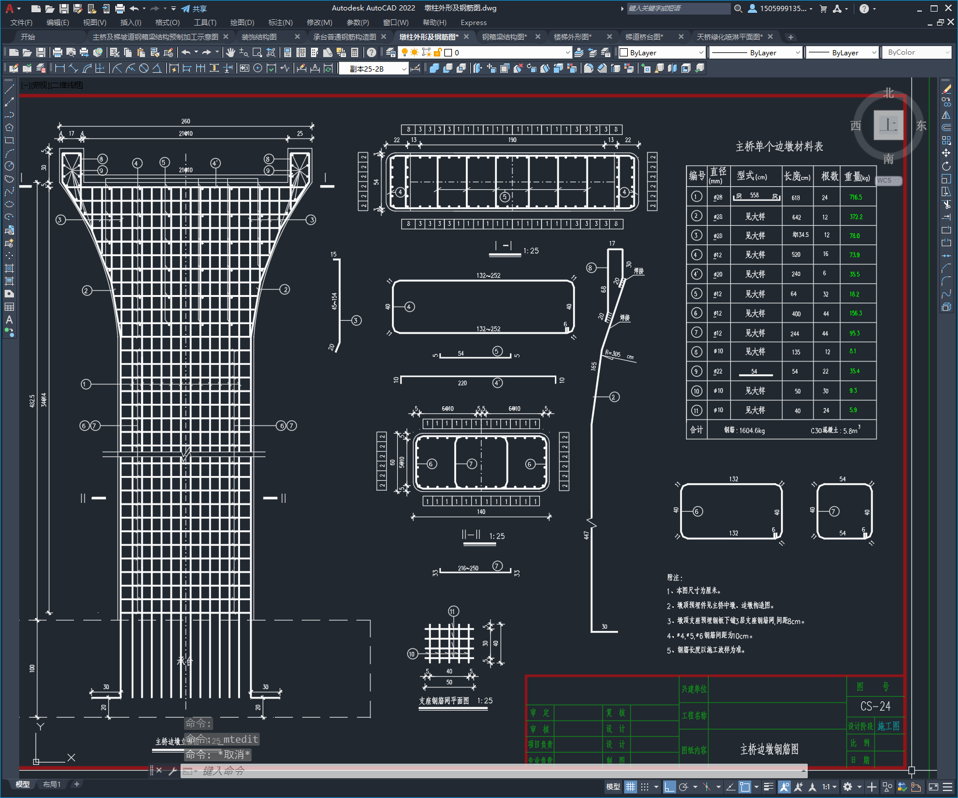Image resolution: width=958 pixels, height=798 pixels.
Task: Open the Workspace Switching gear icon
Action: tap(847, 787)
